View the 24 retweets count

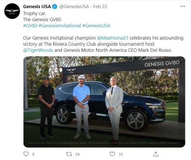[77, 154]
